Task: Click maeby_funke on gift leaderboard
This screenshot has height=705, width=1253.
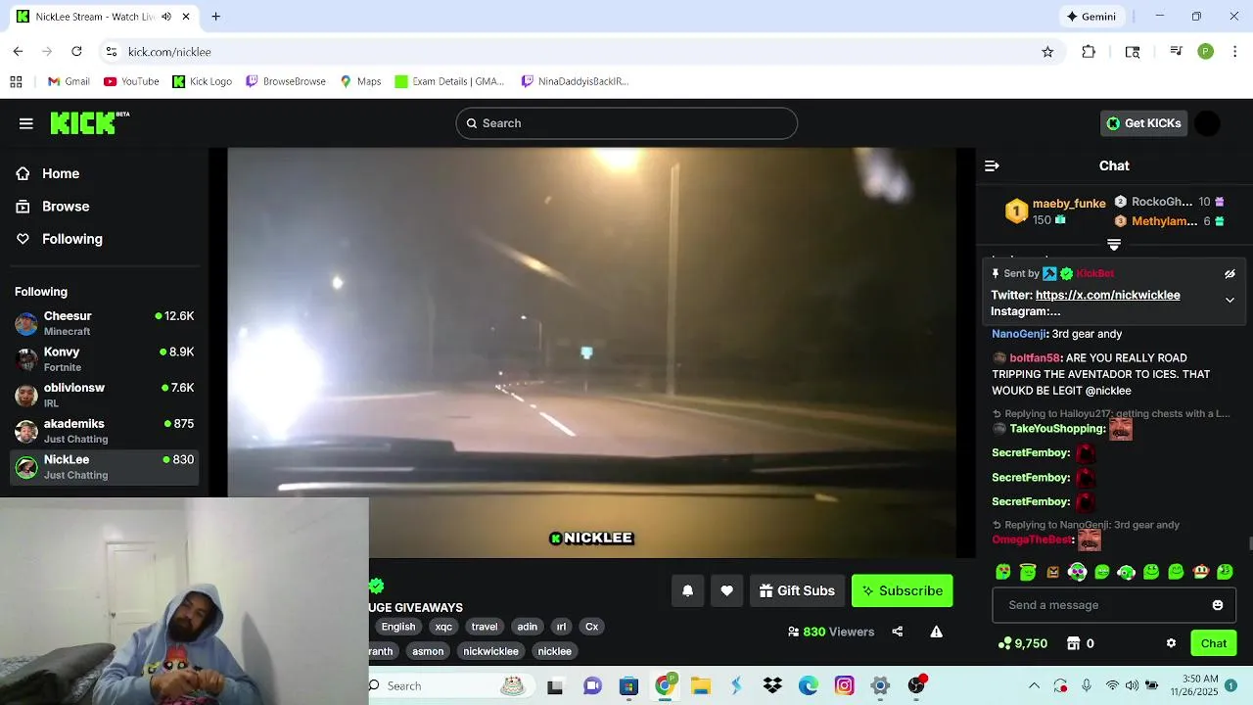Action: [x=1069, y=204]
